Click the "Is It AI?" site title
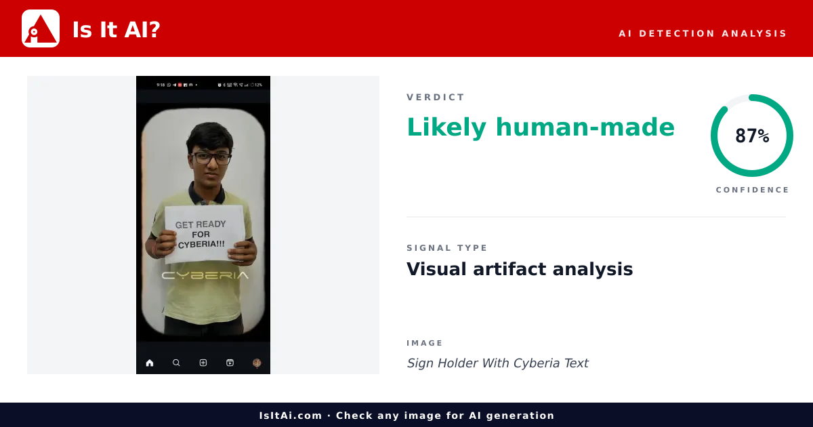The image size is (813, 427). pos(116,30)
